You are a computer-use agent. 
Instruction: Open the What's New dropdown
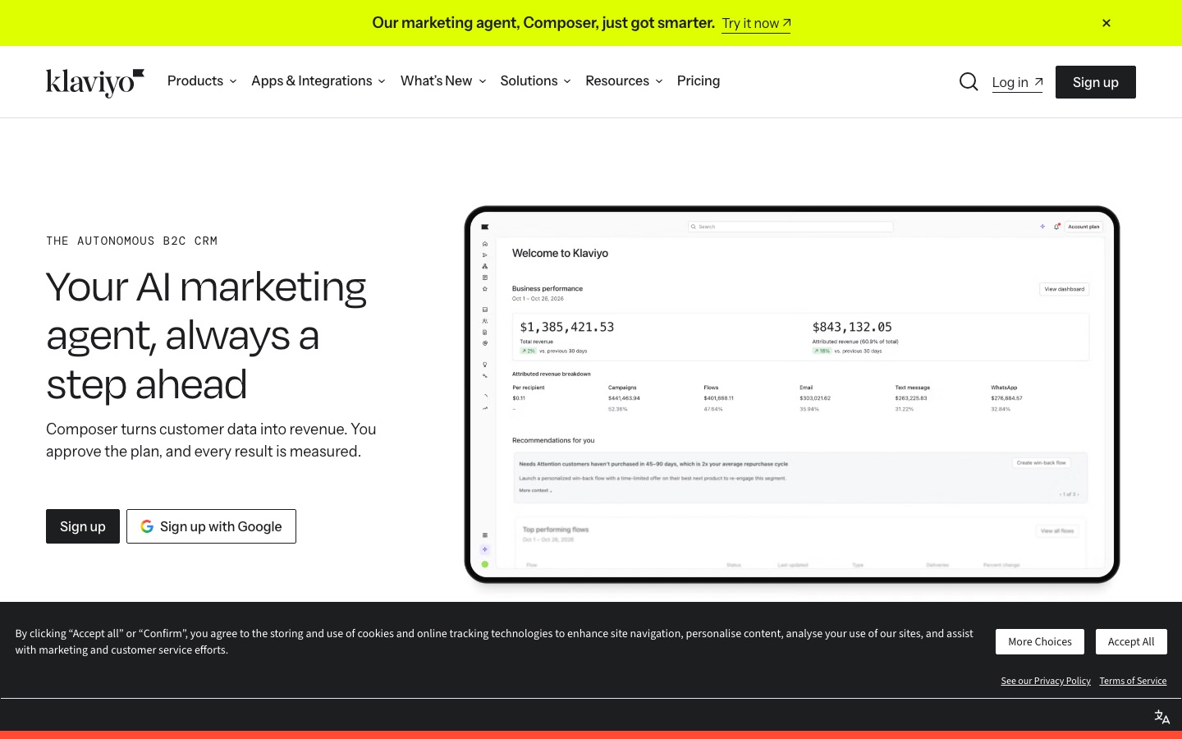pos(443,81)
